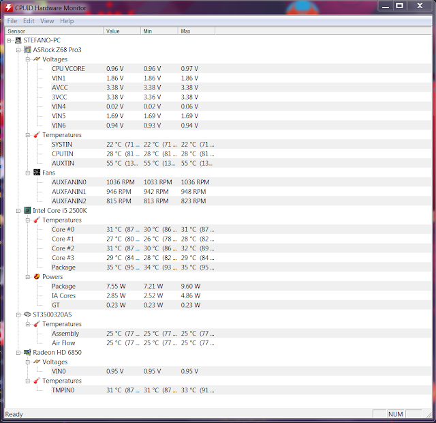Collapse the Intel Core i5 2500K node
The height and width of the screenshot is (423, 436).
pyautogui.click(x=18, y=211)
